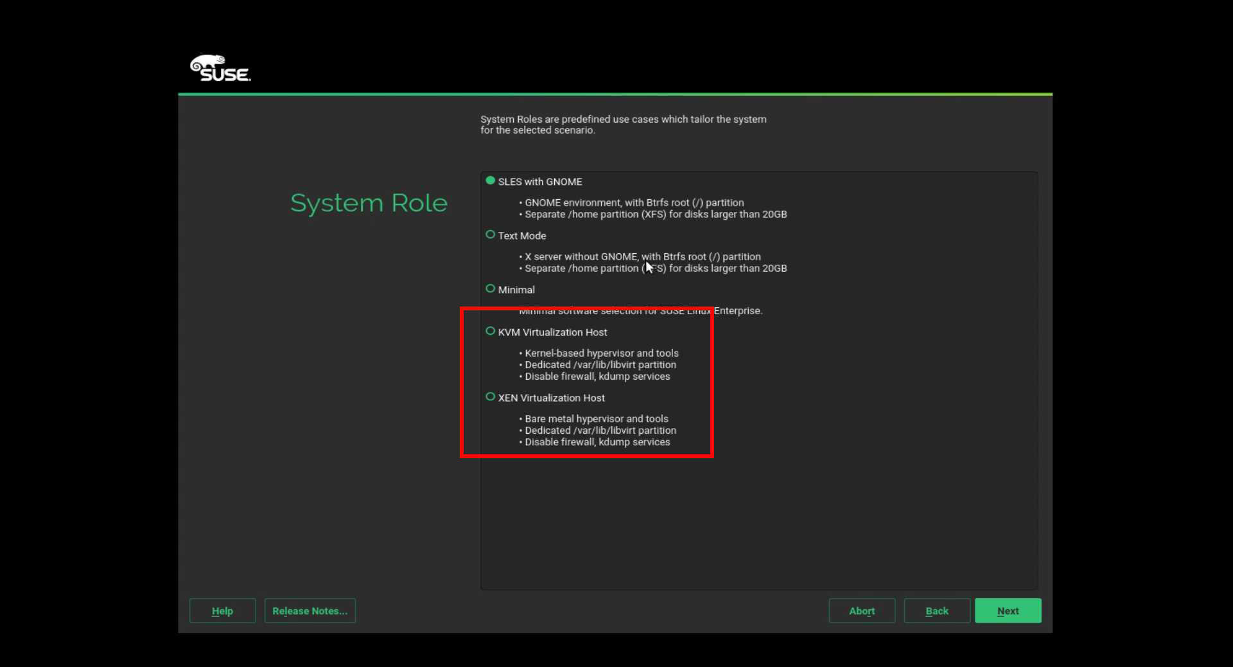Click 'System Roles are predefined use cases' text
Screen dimensions: 1233x667
pos(623,125)
